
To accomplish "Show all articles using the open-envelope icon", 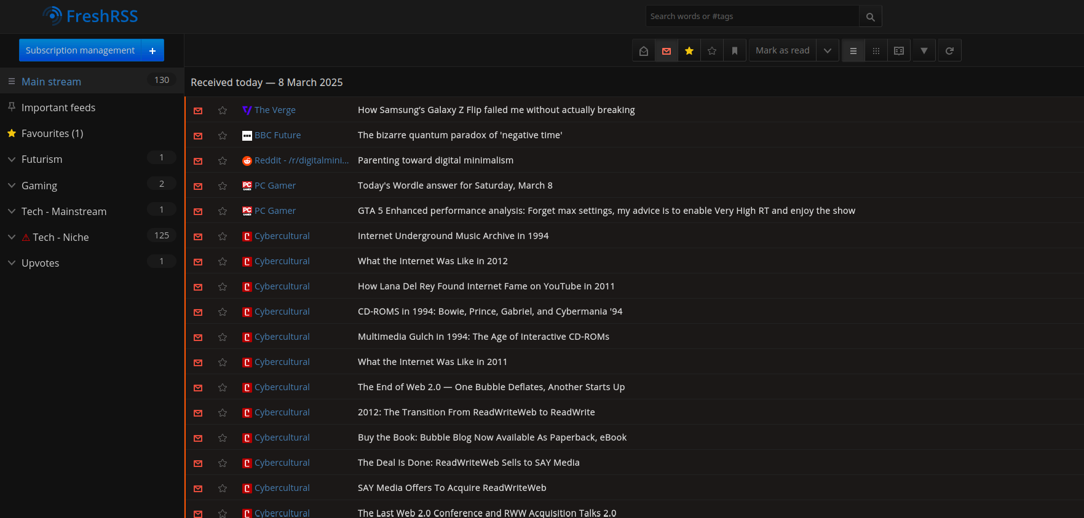I will (x=644, y=51).
